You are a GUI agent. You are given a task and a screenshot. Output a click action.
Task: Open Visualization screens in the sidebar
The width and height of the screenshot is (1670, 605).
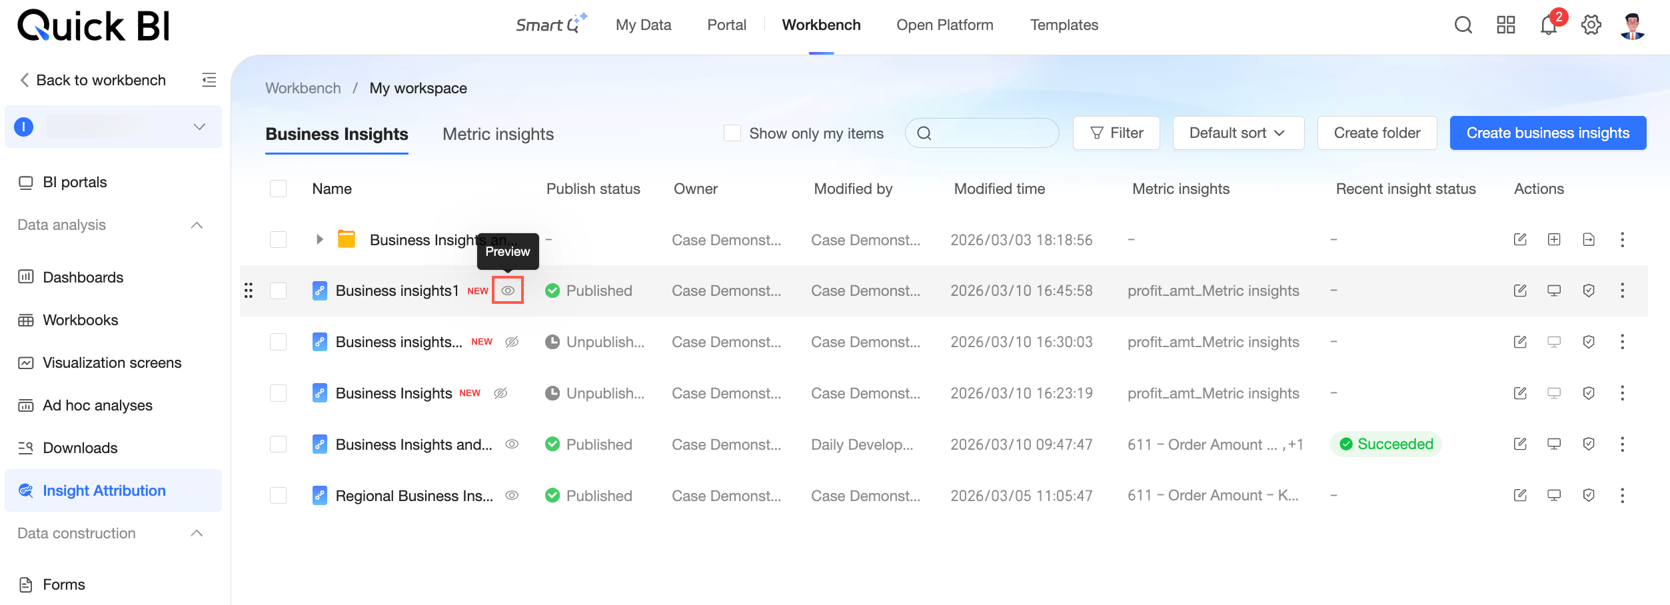pyautogui.click(x=113, y=362)
